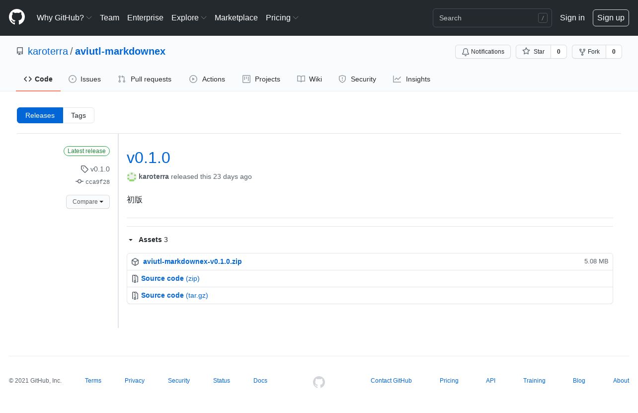Click Sign in link

click(x=572, y=18)
